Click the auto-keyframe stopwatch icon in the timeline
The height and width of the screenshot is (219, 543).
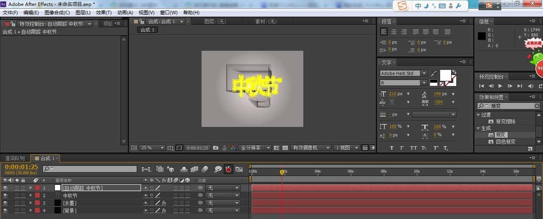[x=229, y=169]
